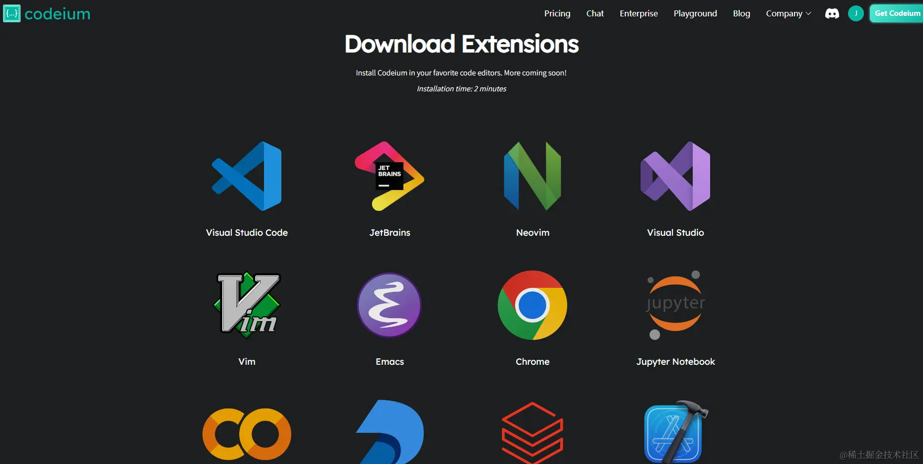This screenshot has height=464, width=923.
Task: Click the purple Visual Studio icon
Action: click(675, 176)
